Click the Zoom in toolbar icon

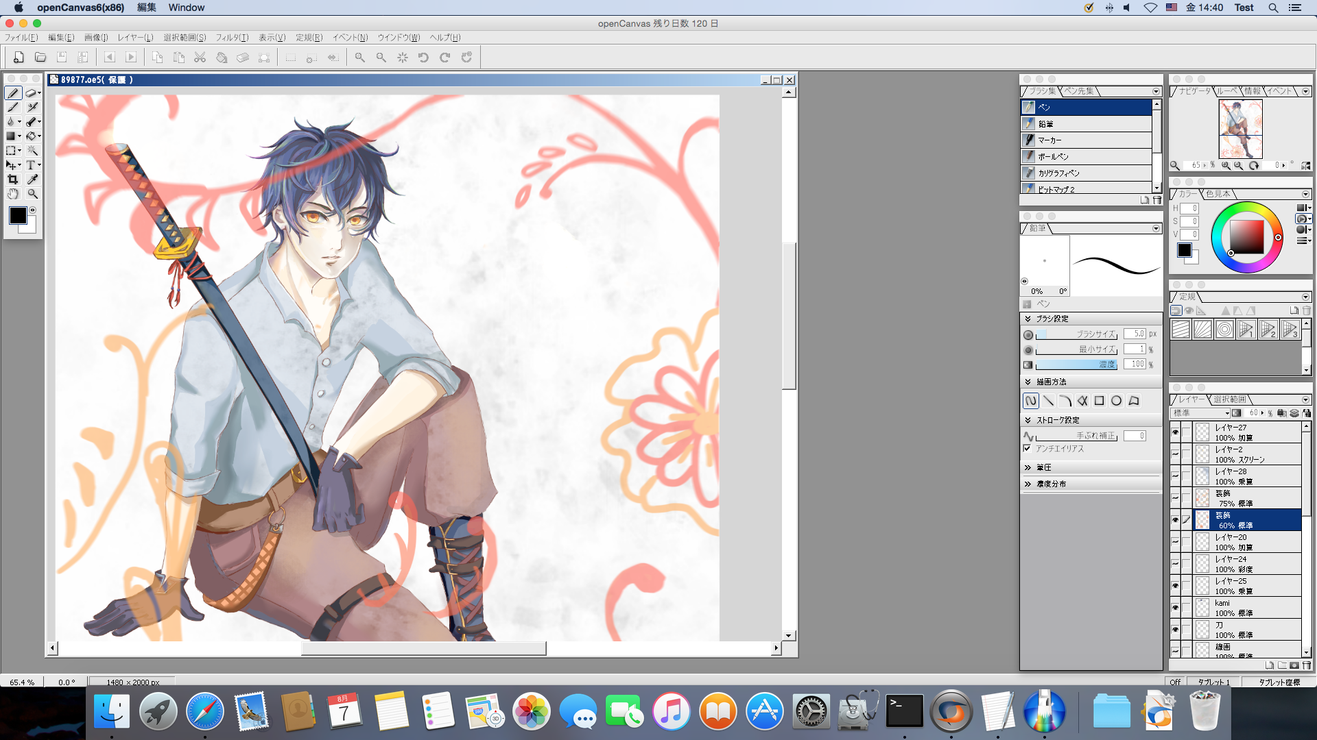click(359, 58)
